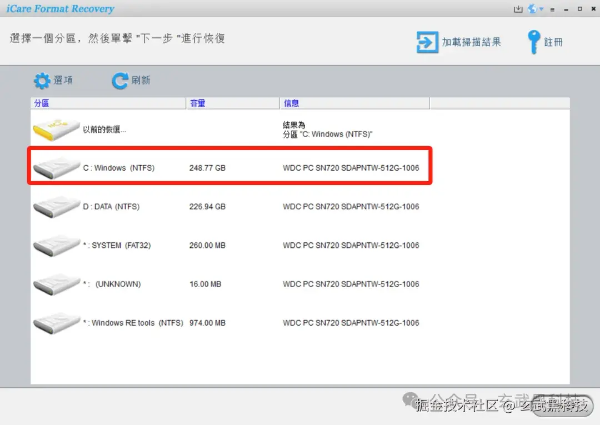
Task: Sort by the 分區 column header
Action: [x=108, y=103]
